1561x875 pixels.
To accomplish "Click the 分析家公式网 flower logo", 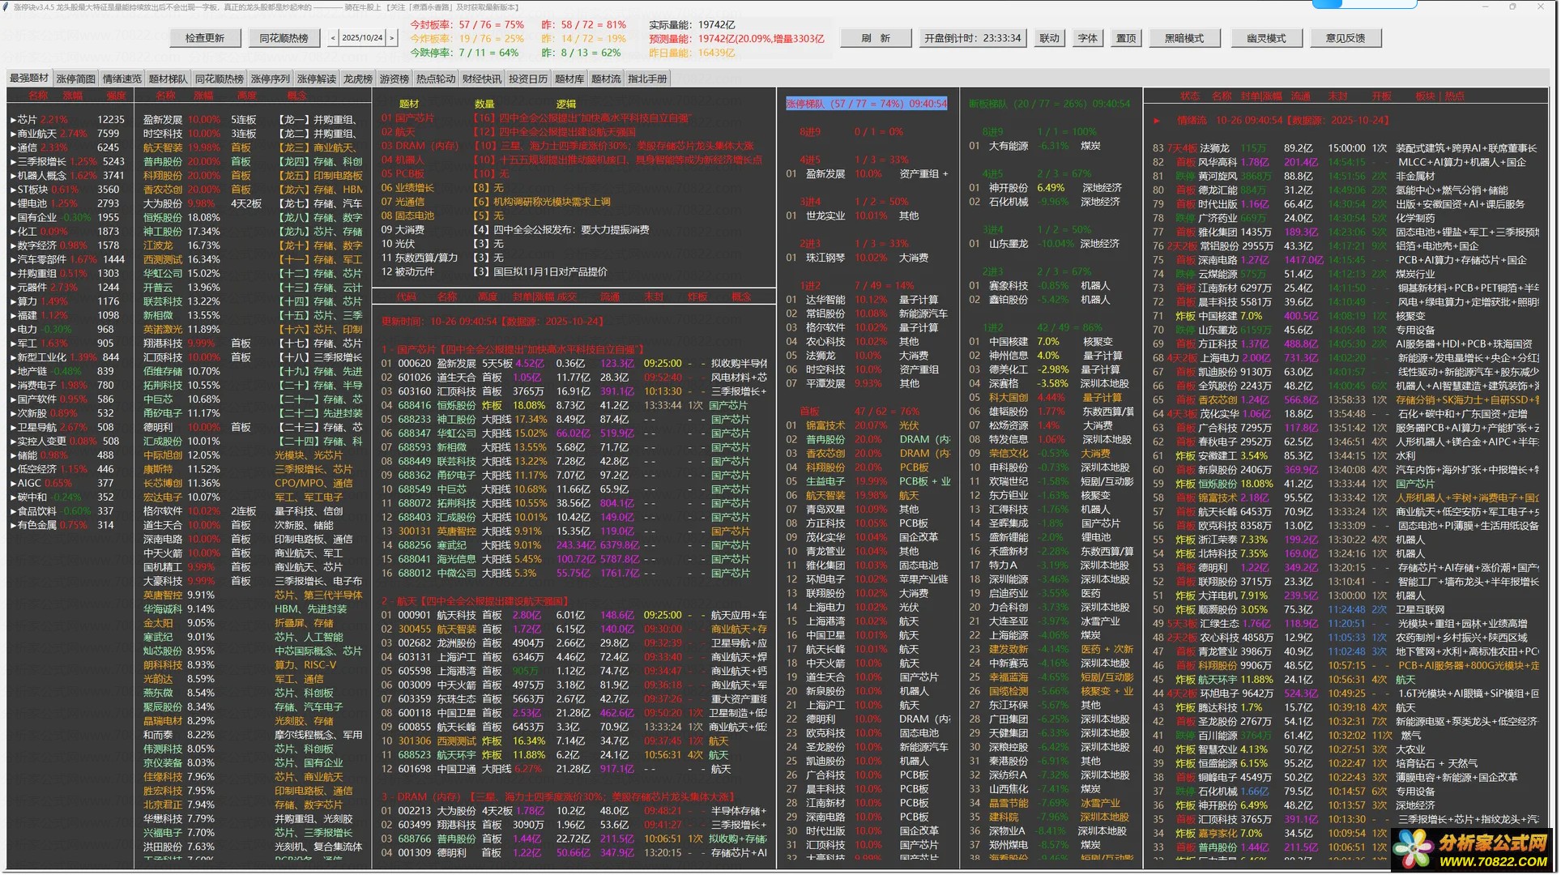I will [1414, 849].
